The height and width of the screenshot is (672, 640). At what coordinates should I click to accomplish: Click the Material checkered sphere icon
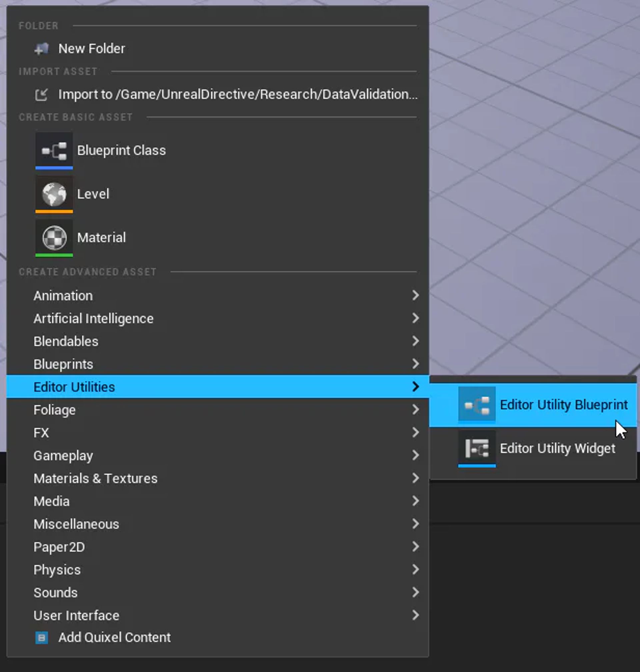pos(54,238)
